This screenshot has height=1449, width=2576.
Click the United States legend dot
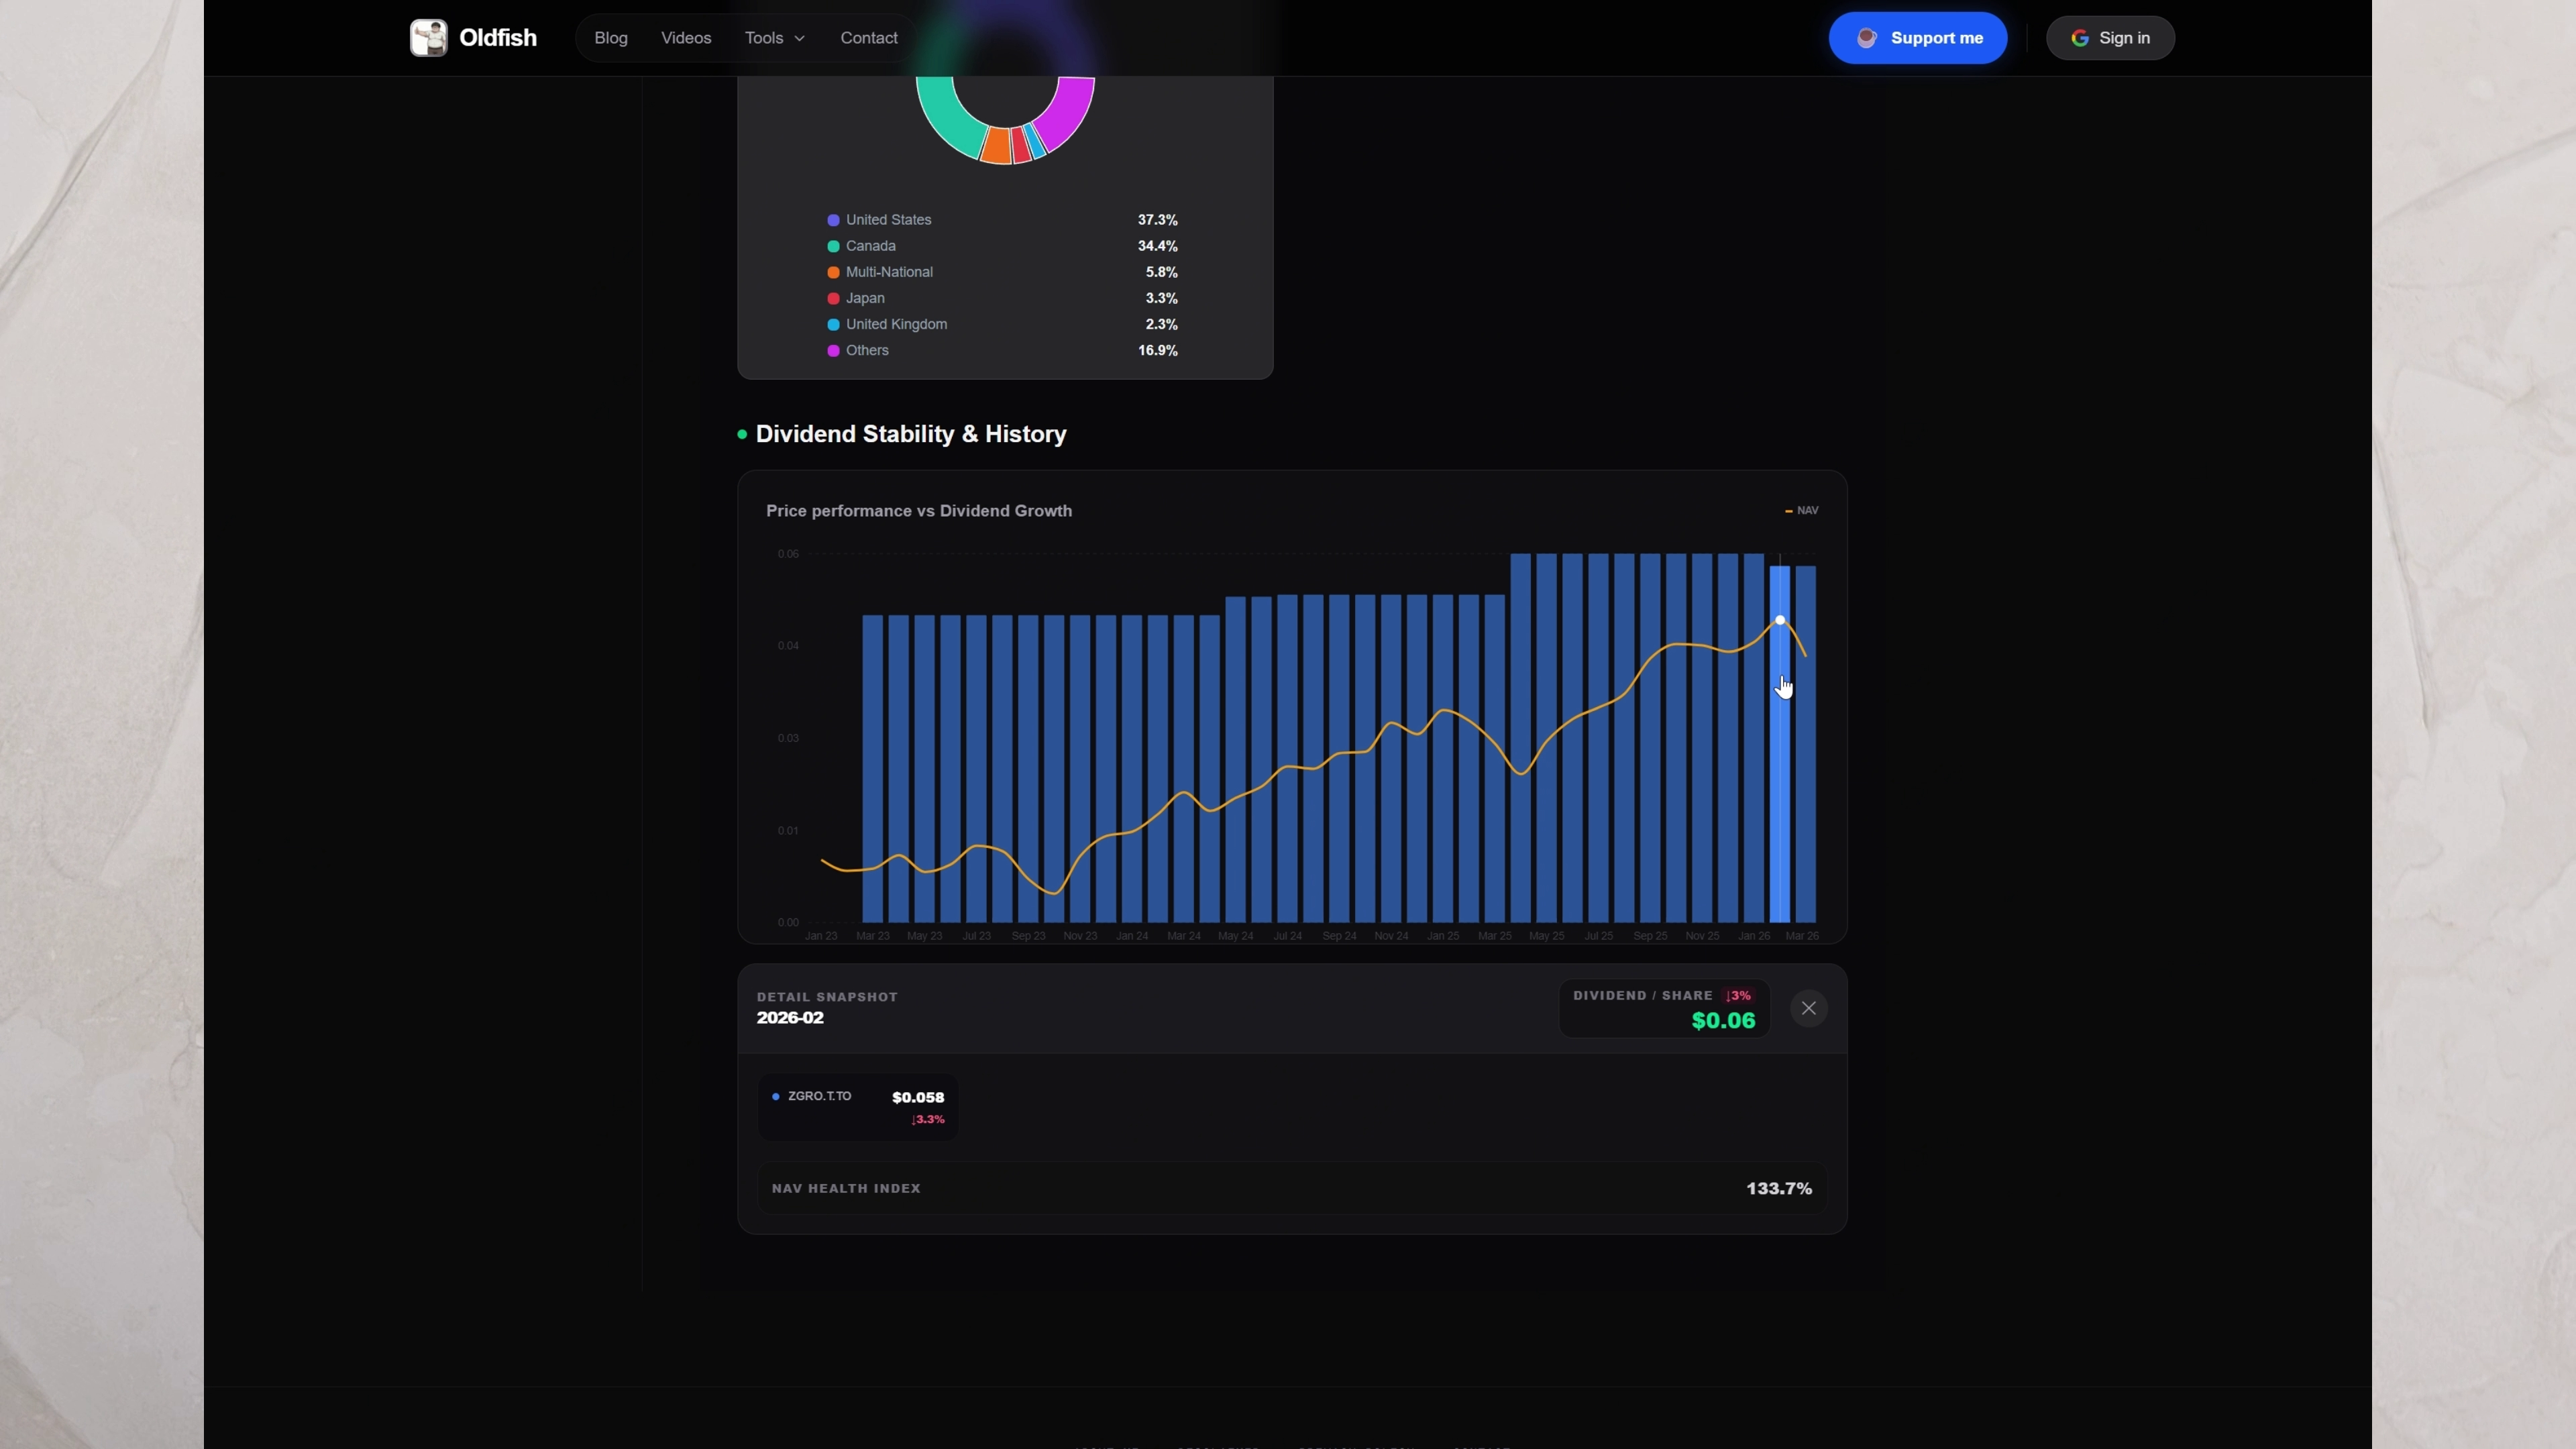pos(833,220)
